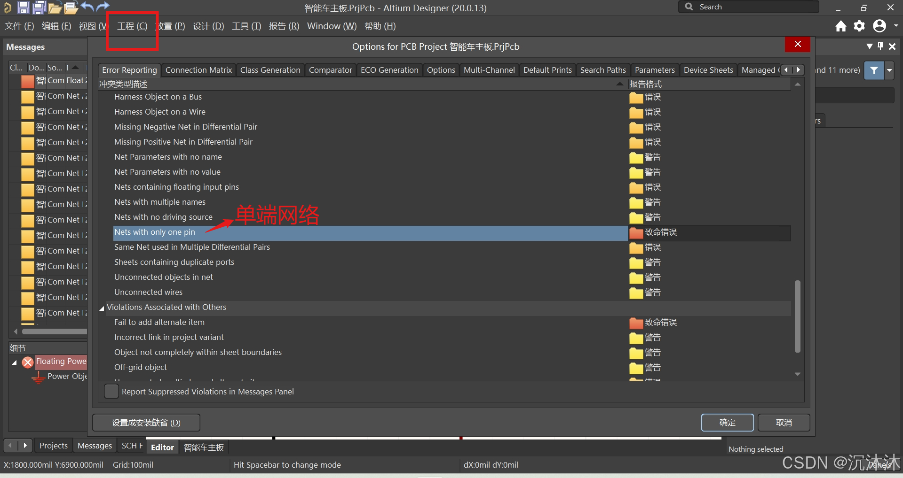The image size is (903, 478).
Task: Click the magnifier icon in Search box
Action: 689,7
